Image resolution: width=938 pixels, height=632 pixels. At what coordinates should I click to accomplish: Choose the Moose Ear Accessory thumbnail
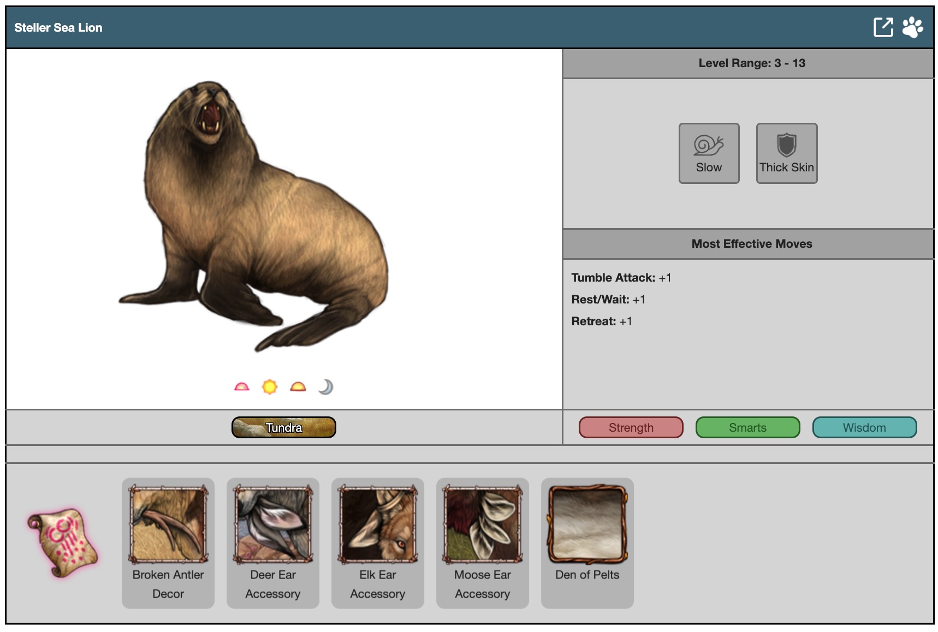click(x=483, y=525)
